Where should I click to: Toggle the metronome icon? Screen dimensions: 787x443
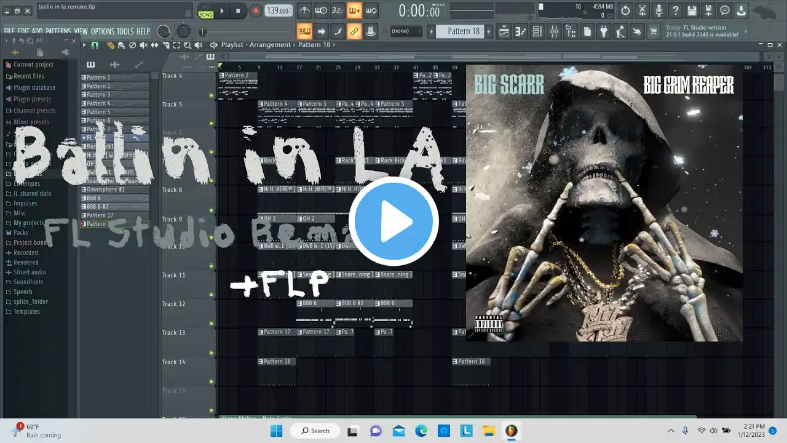point(304,10)
